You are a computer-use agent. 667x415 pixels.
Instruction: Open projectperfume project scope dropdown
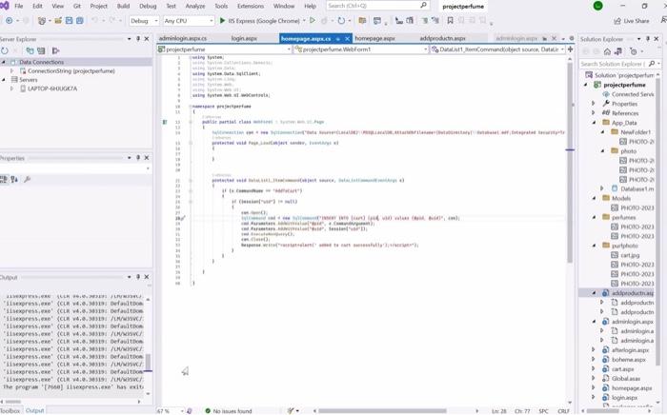(x=224, y=49)
